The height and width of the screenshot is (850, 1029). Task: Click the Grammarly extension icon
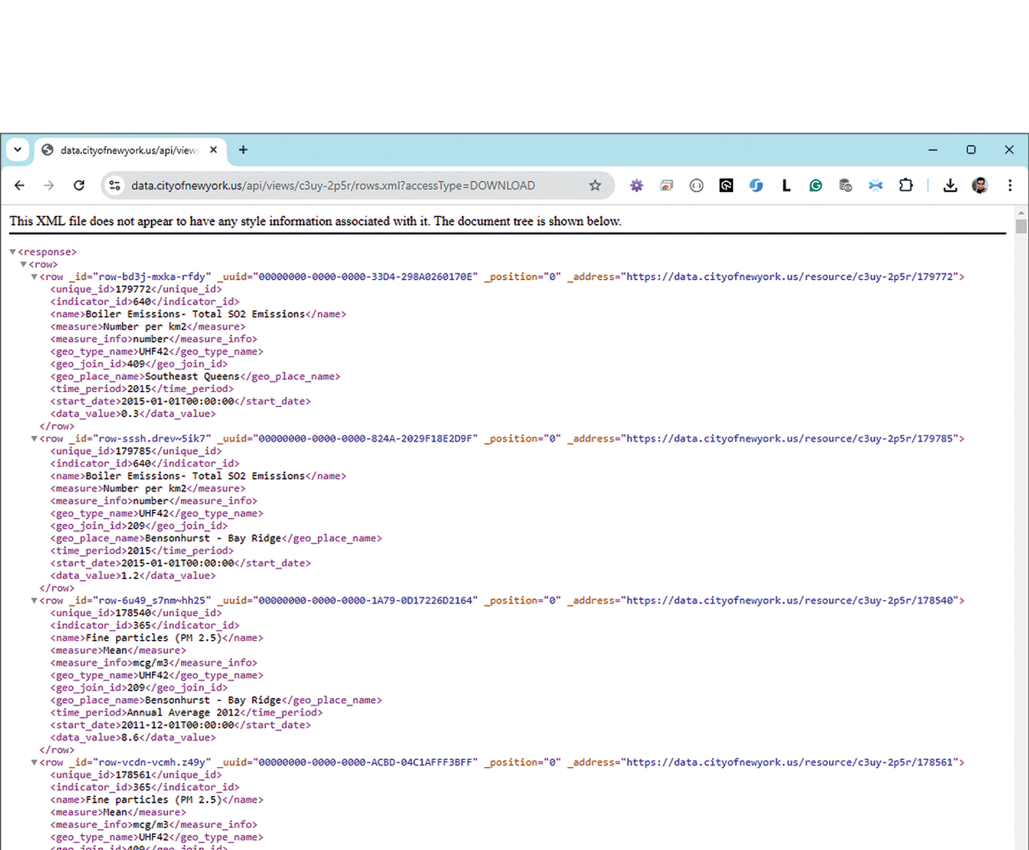point(816,185)
